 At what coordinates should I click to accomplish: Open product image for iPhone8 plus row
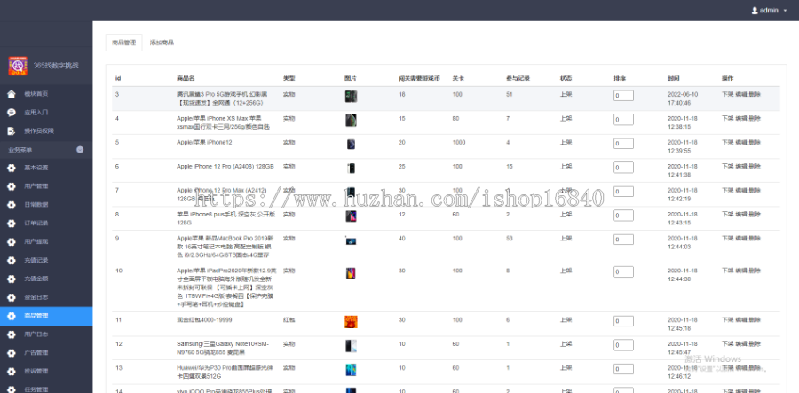pos(351,216)
